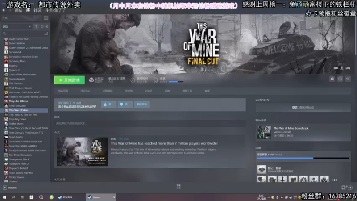
Task: Click the taskbar search magnifier icon
Action: (13, 197)
